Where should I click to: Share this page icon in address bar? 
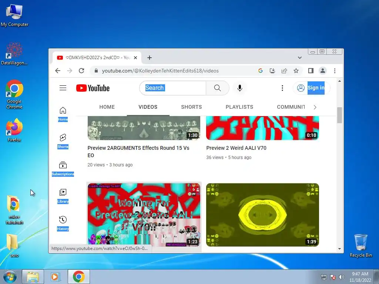pos(284,71)
